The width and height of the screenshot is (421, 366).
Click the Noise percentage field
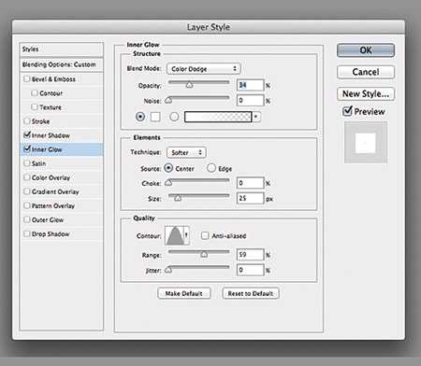coord(251,101)
